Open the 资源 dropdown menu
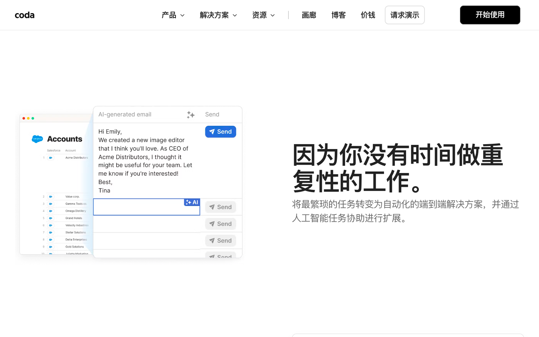This screenshot has width=539, height=337. pyautogui.click(x=264, y=15)
